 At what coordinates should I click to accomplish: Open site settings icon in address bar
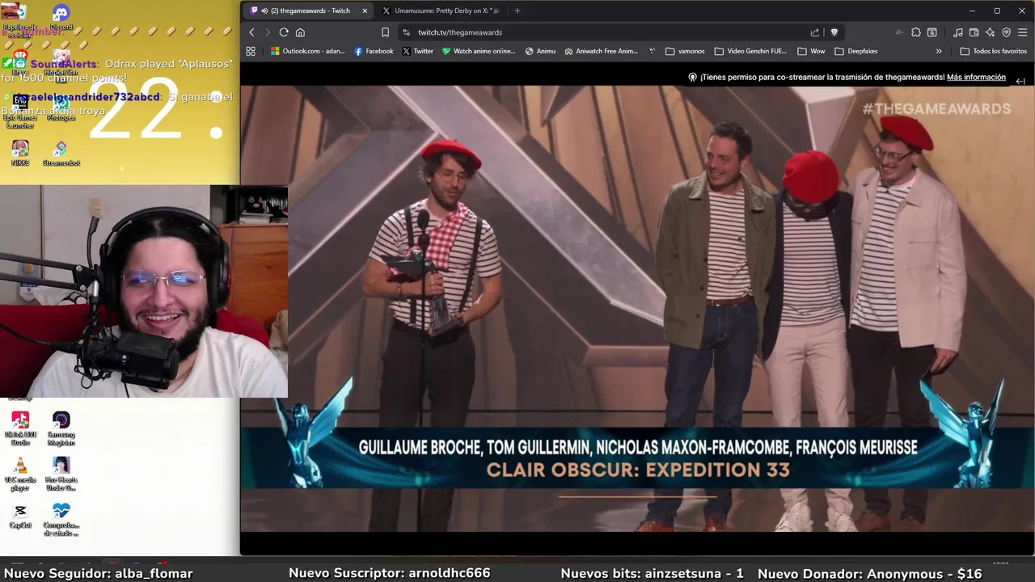(x=405, y=32)
